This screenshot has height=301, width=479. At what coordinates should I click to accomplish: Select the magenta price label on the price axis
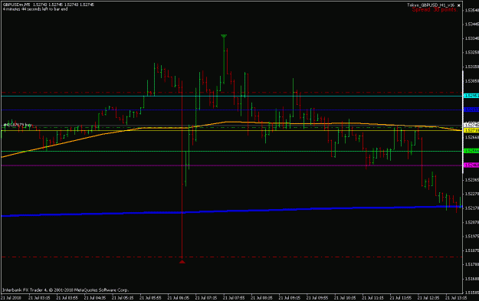(471, 165)
